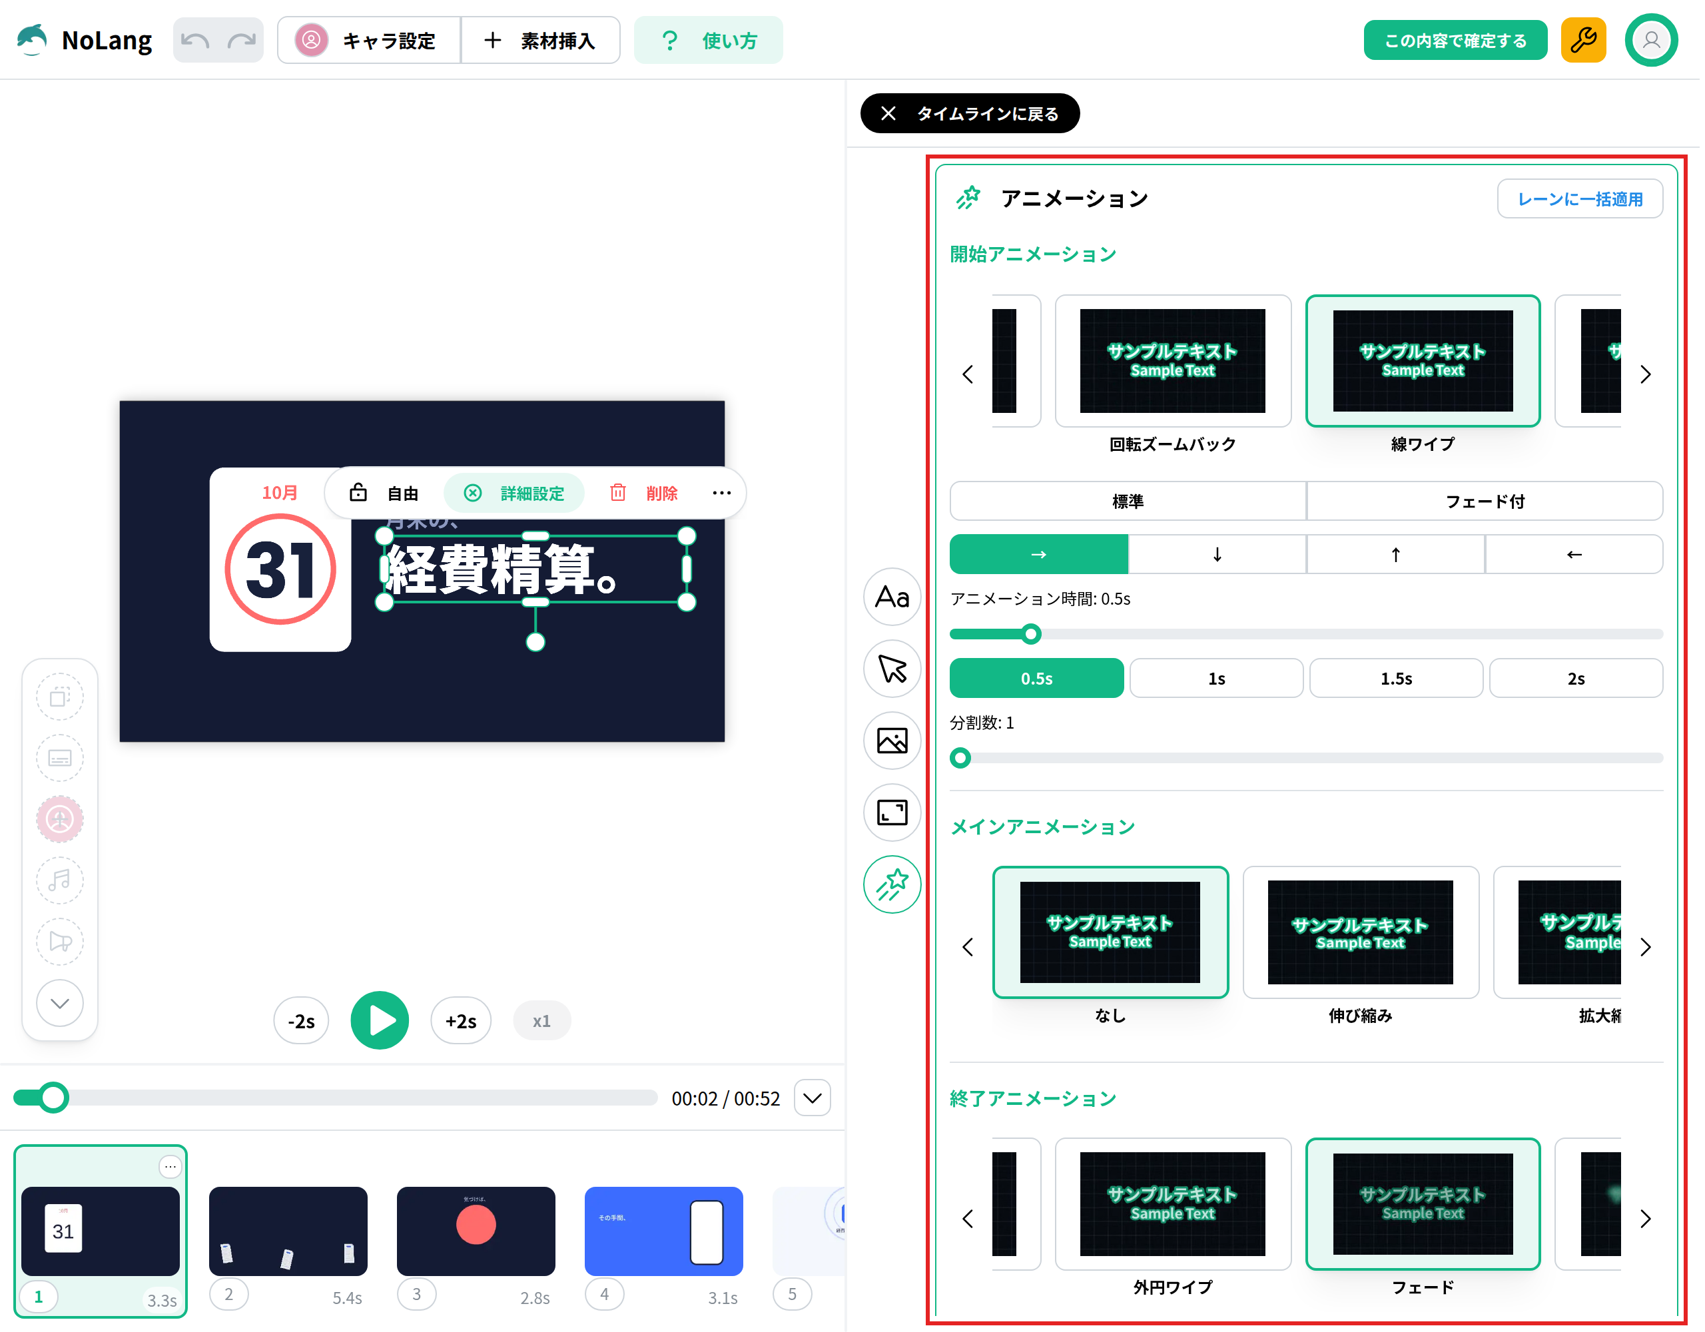Open 使い方 help
Viewport: 1705px width, 1332px height.
pos(709,40)
